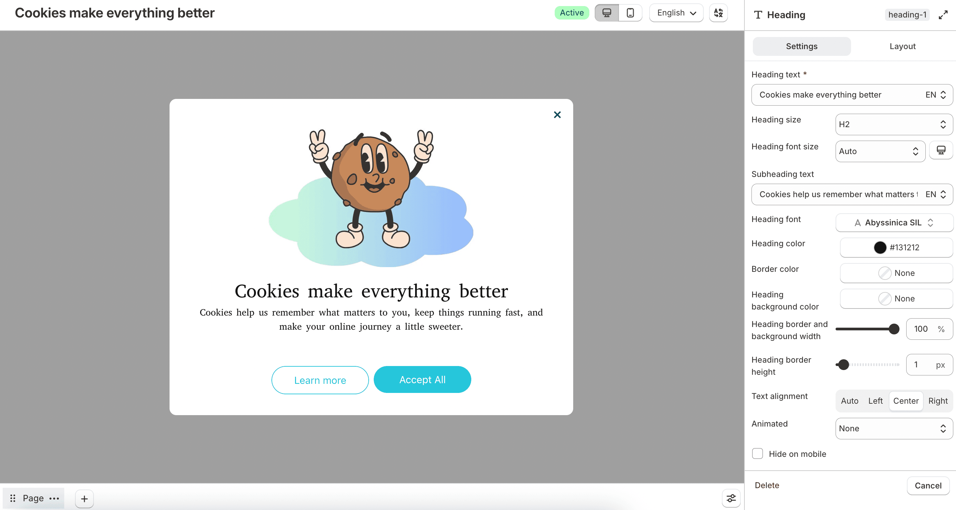Open the display settings sliders icon

click(731, 498)
